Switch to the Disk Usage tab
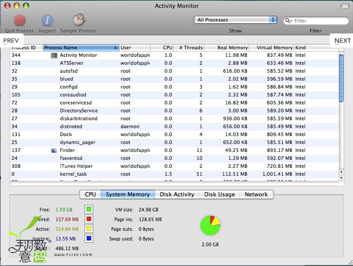The image size is (353, 266). (x=220, y=194)
